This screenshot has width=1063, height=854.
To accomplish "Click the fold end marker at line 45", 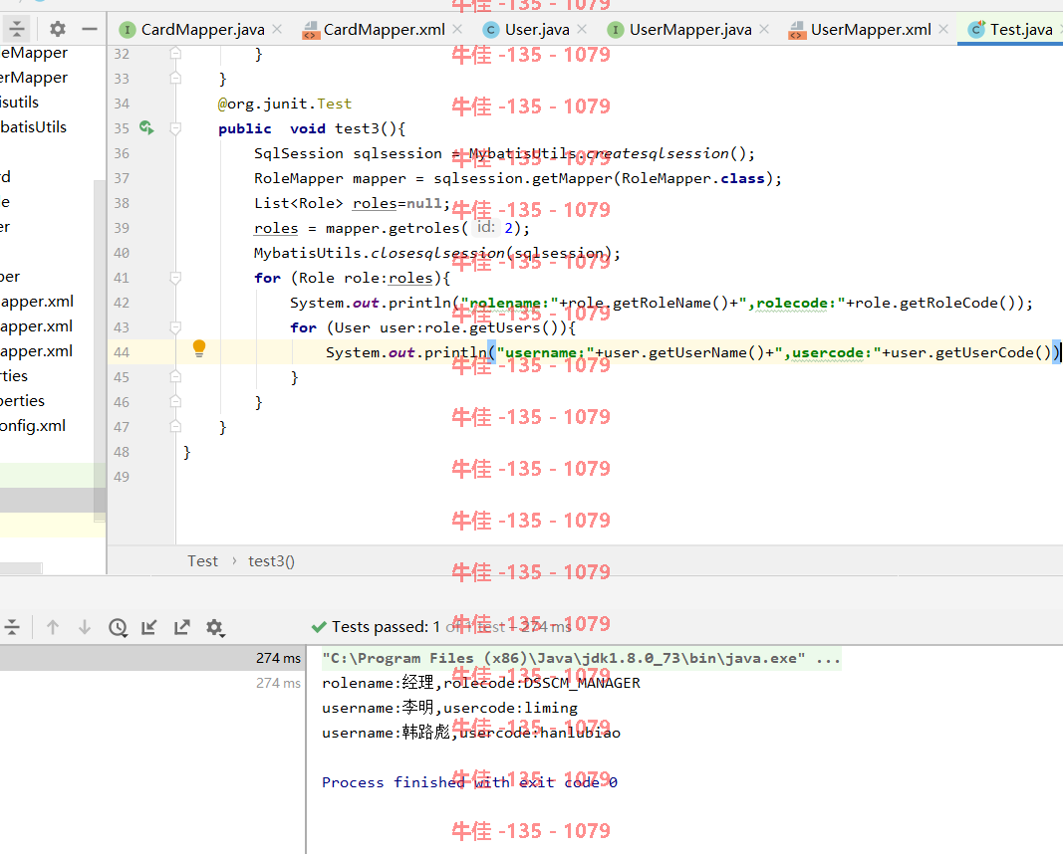I will (x=175, y=376).
